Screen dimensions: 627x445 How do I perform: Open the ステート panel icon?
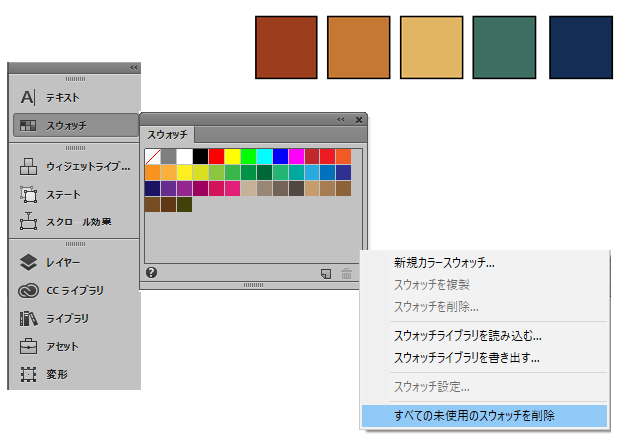(28, 195)
